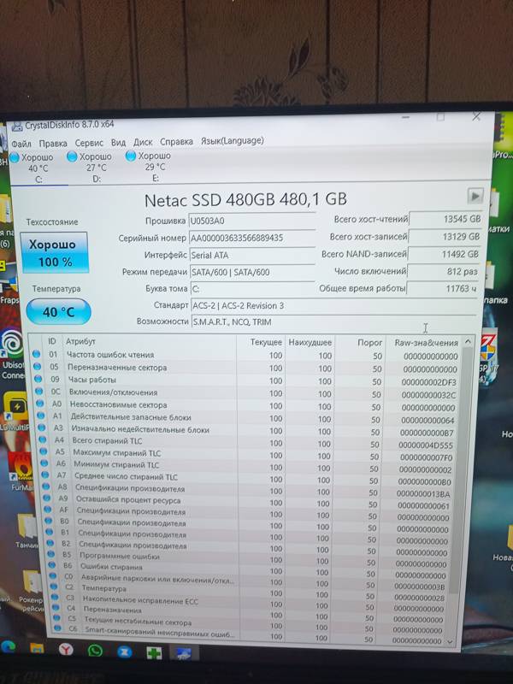This screenshot has width=513, height=684.
Task: Open the Диск menu
Action: tap(143, 142)
